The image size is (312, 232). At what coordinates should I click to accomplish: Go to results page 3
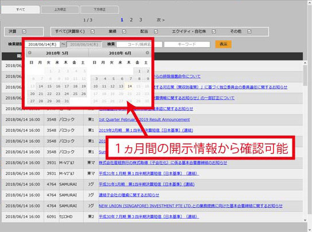(141, 20)
